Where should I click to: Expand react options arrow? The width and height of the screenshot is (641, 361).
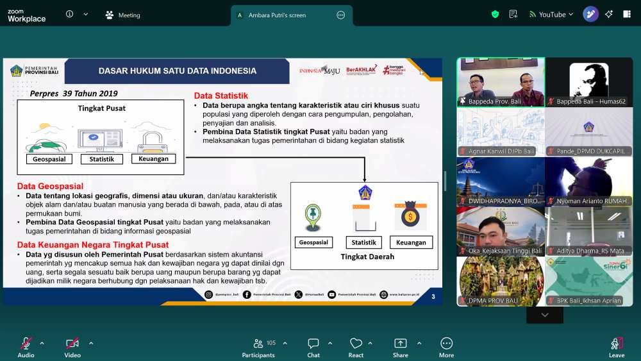click(370, 344)
